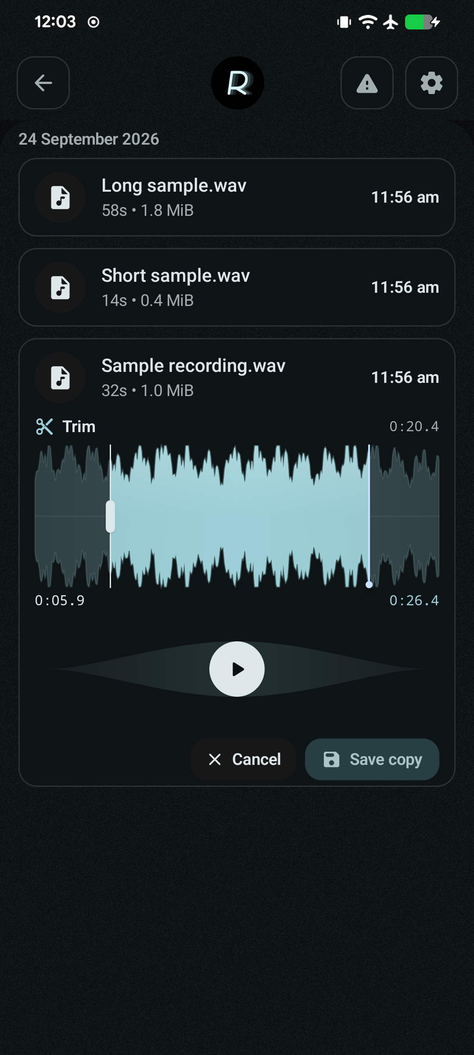Tap the audio file icon for Sample recording.wav
474x1055 pixels.
point(60,378)
